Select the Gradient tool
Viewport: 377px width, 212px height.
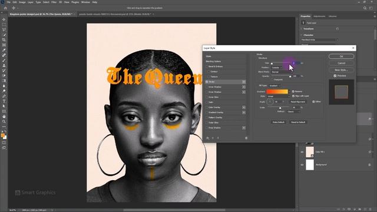pos(4,81)
